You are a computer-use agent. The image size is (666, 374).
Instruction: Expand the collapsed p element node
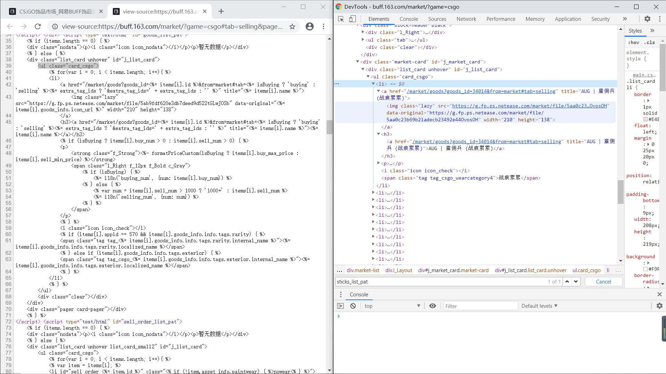pyautogui.click(x=378, y=163)
